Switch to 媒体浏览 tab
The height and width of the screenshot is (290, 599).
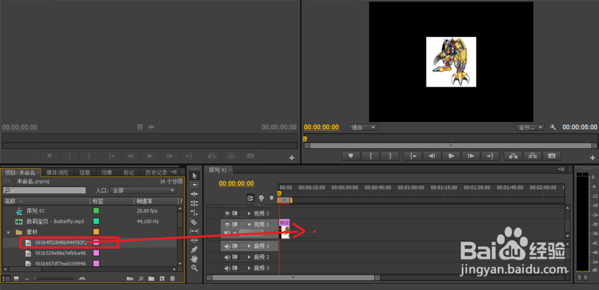(57, 172)
